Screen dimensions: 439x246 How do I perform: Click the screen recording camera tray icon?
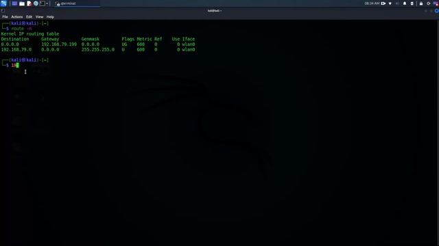point(383,3)
